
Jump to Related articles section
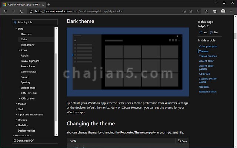pyautogui.click(x=208, y=92)
